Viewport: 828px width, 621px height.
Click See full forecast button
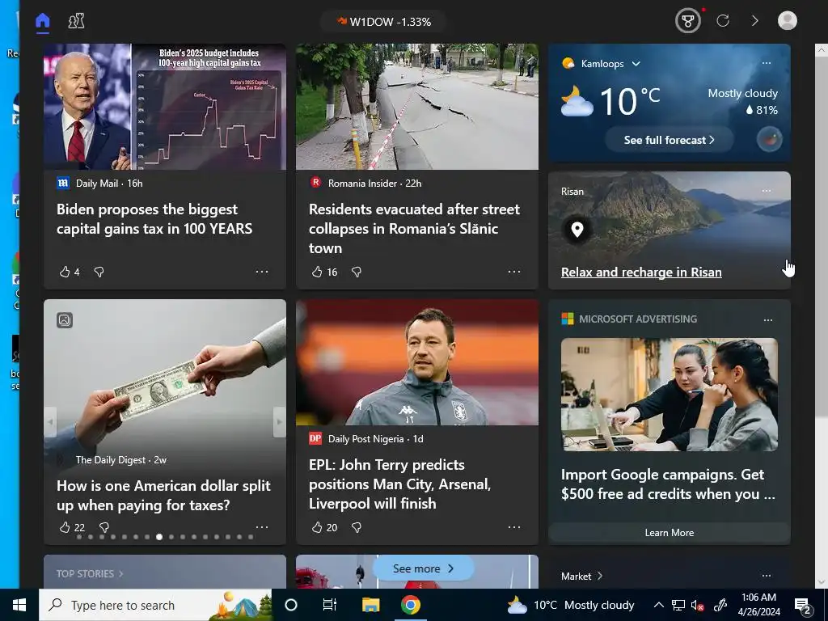pyautogui.click(x=669, y=140)
